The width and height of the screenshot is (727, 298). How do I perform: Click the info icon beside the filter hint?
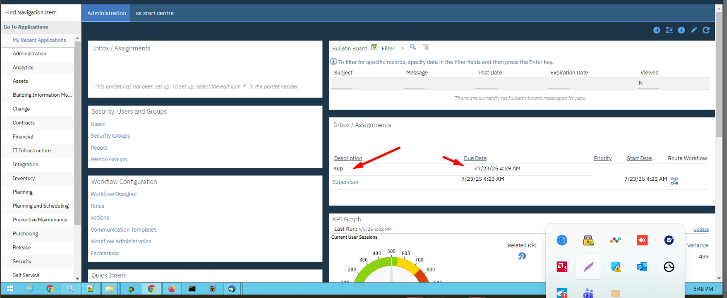(x=334, y=61)
